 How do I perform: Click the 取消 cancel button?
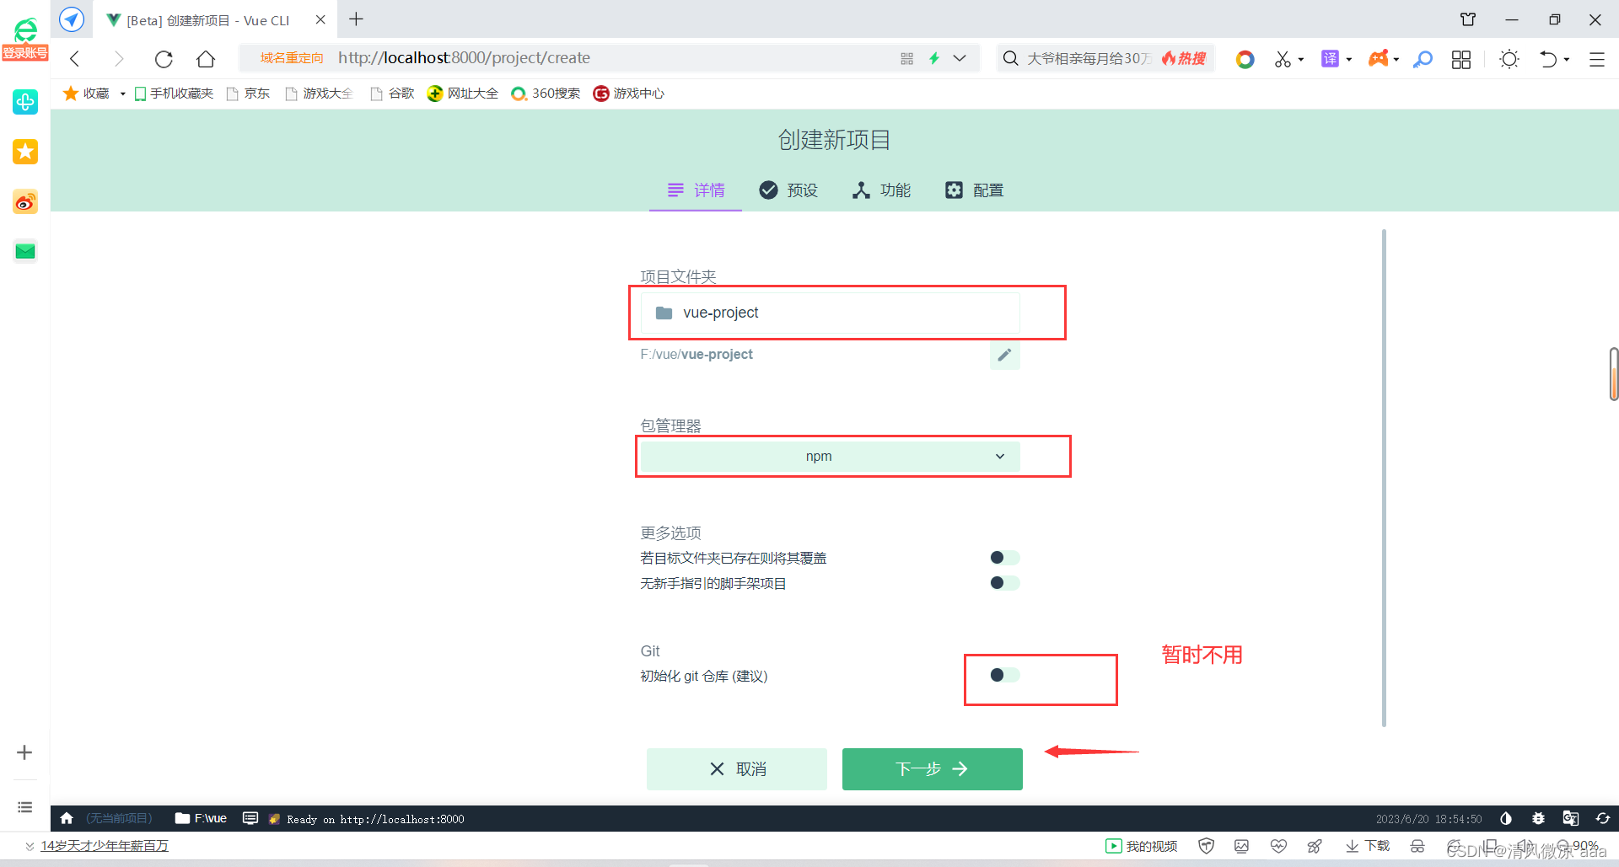(x=737, y=768)
